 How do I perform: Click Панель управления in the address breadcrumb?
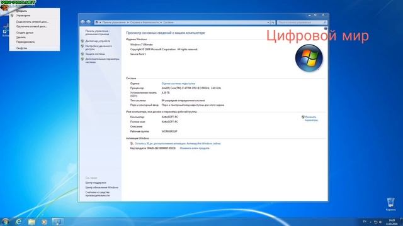tap(114, 23)
